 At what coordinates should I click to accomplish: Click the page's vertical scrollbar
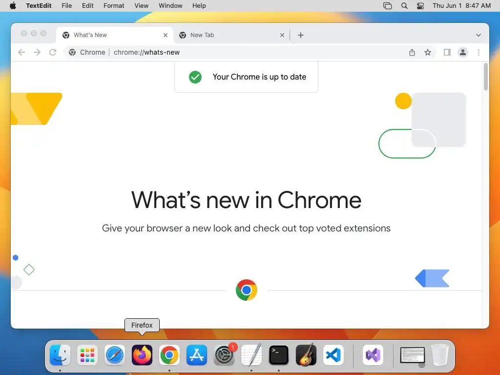click(486, 77)
